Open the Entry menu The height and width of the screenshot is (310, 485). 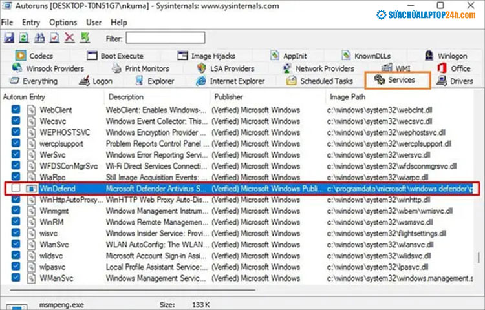(x=31, y=22)
